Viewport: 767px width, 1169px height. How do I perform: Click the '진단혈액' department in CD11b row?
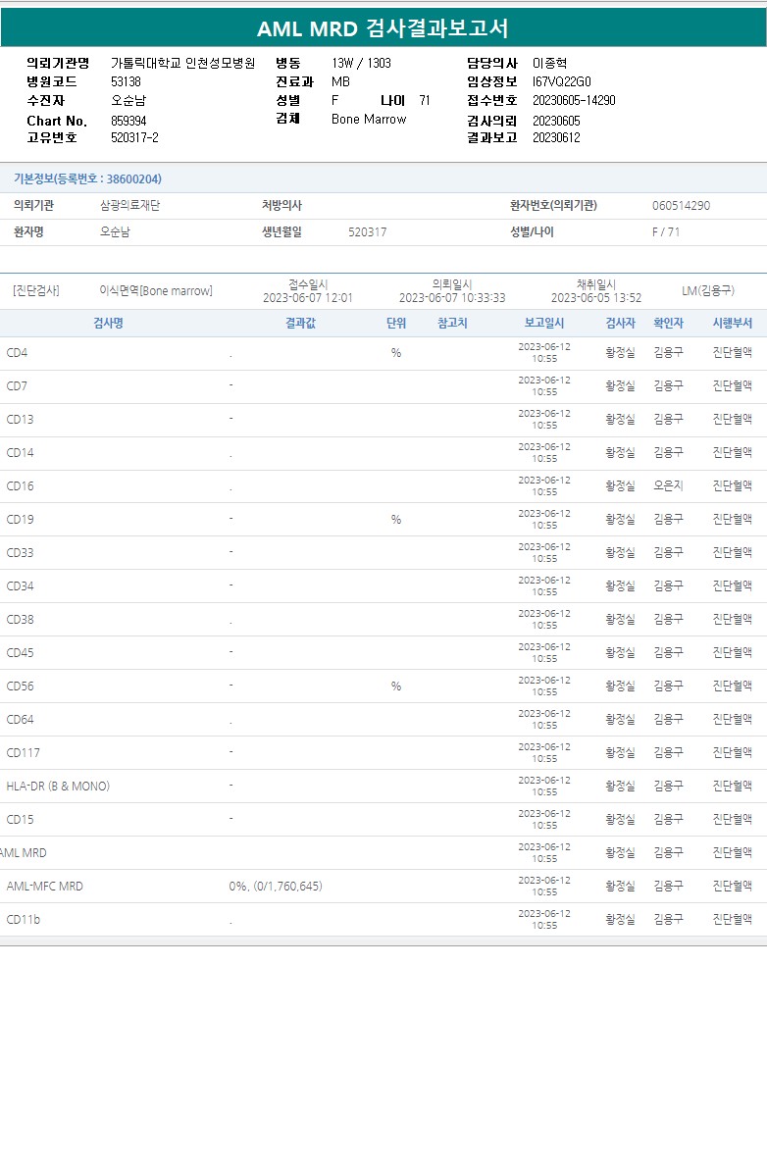click(x=732, y=920)
